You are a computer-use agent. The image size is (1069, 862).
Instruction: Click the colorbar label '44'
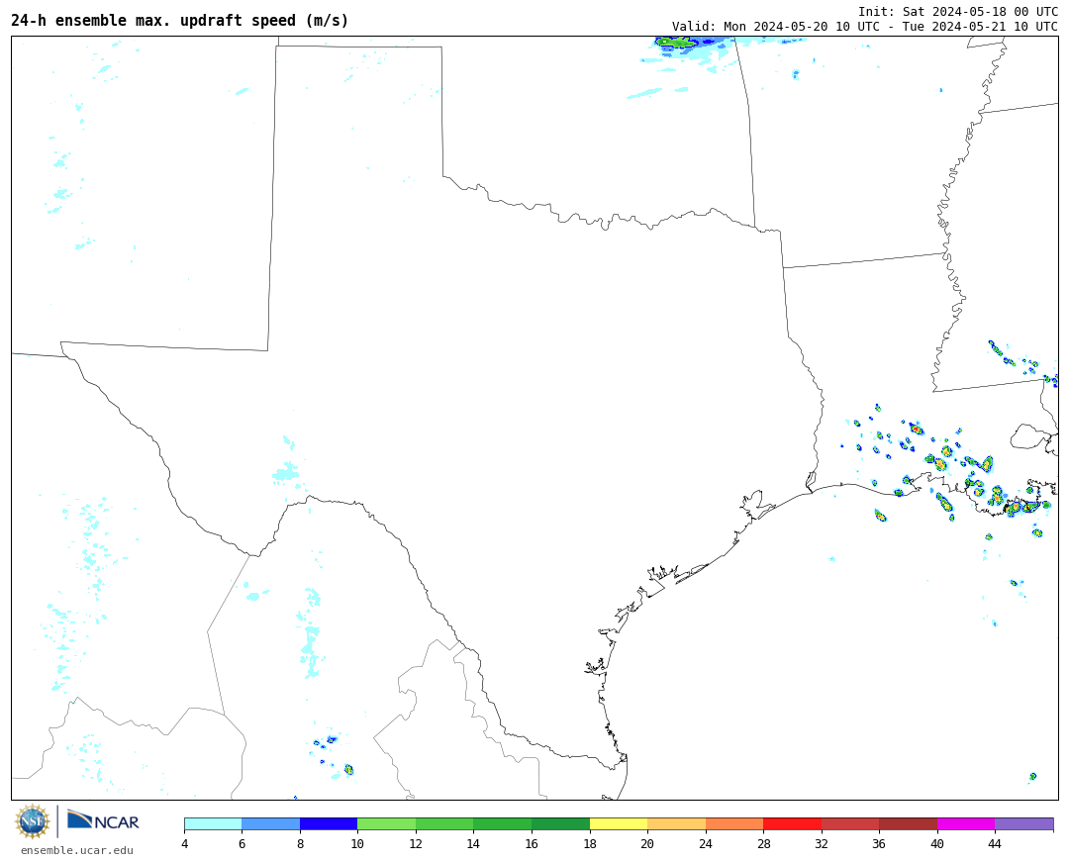(995, 843)
